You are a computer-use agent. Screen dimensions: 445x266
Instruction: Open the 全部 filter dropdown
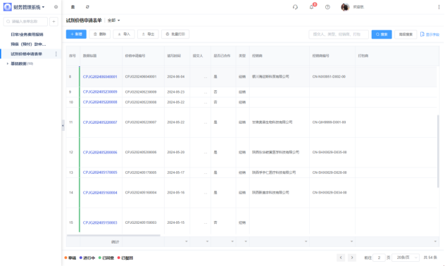(113, 20)
